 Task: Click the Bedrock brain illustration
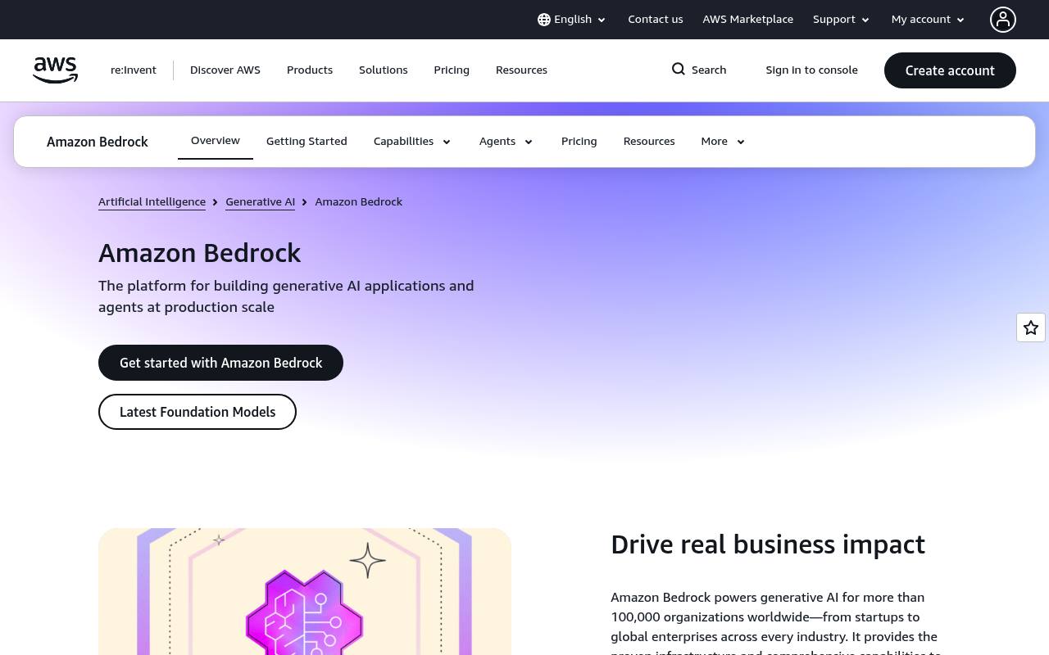[x=305, y=591]
